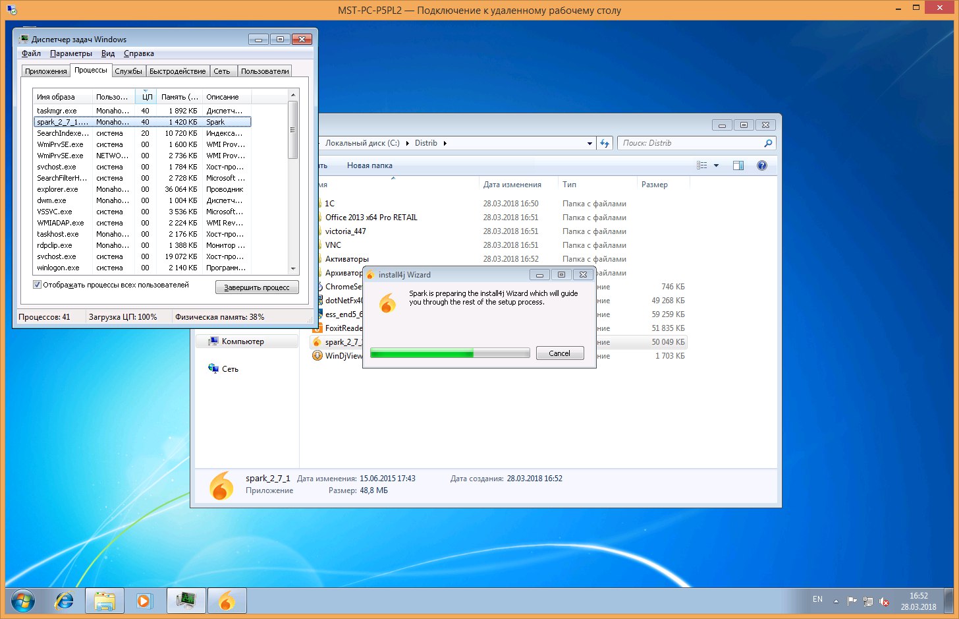Click the muted volume tray icon

(x=885, y=601)
